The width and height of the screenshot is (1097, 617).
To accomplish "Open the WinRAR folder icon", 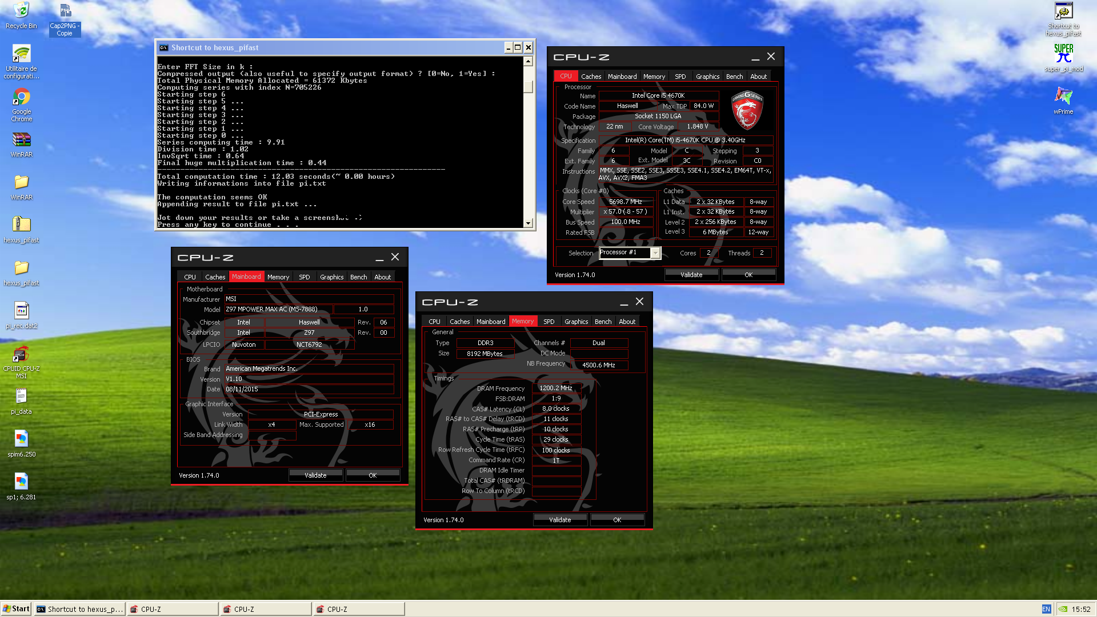I will coord(21,188).
